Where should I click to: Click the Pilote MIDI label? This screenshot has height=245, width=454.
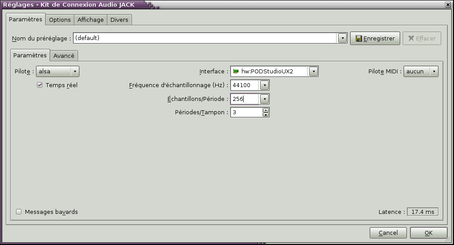point(385,71)
